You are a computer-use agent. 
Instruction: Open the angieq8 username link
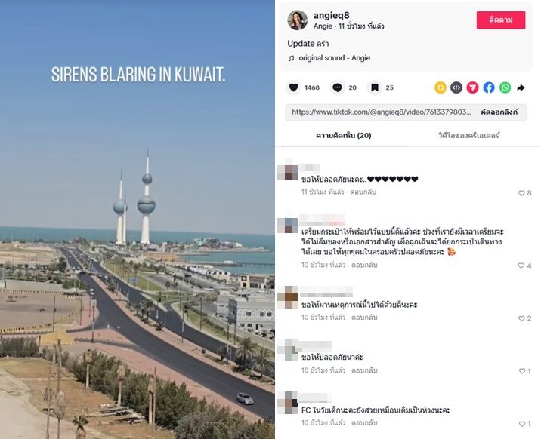[x=331, y=15]
